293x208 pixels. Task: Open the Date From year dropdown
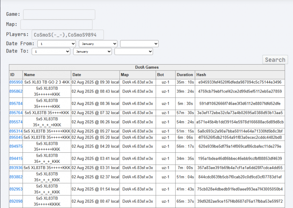tap(140, 44)
